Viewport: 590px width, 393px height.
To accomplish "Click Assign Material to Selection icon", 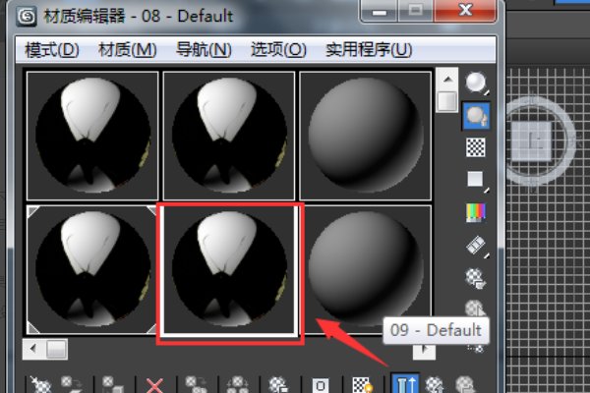I will (114, 384).
